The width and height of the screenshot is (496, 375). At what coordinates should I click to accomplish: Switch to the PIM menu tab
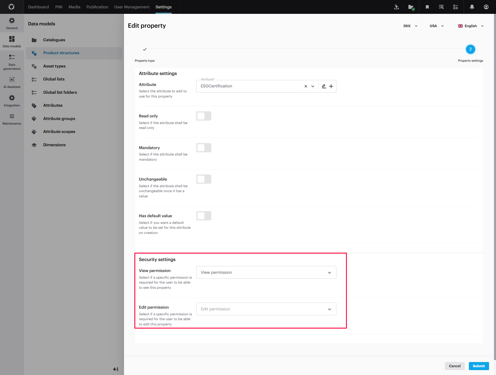(59, 7)
